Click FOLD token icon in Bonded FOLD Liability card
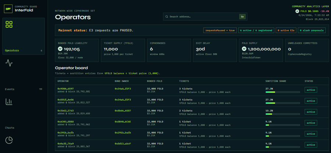Viewport: 331px width, 153px height. tap(60, 49)
